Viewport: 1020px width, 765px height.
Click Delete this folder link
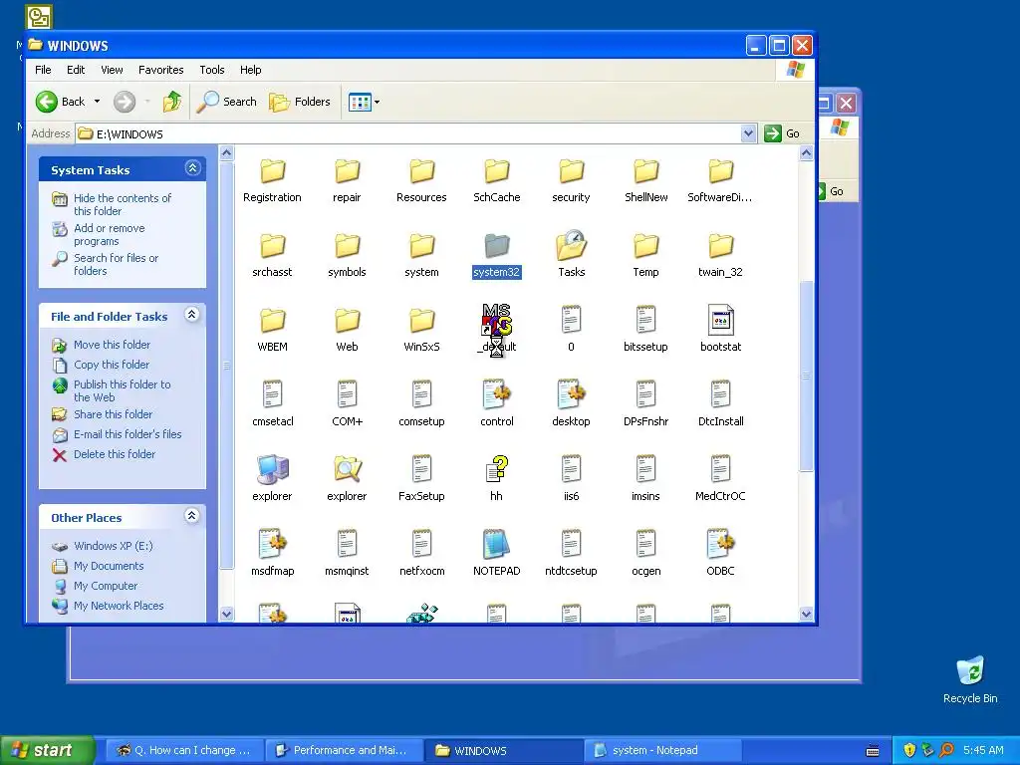tap(115, 454)
